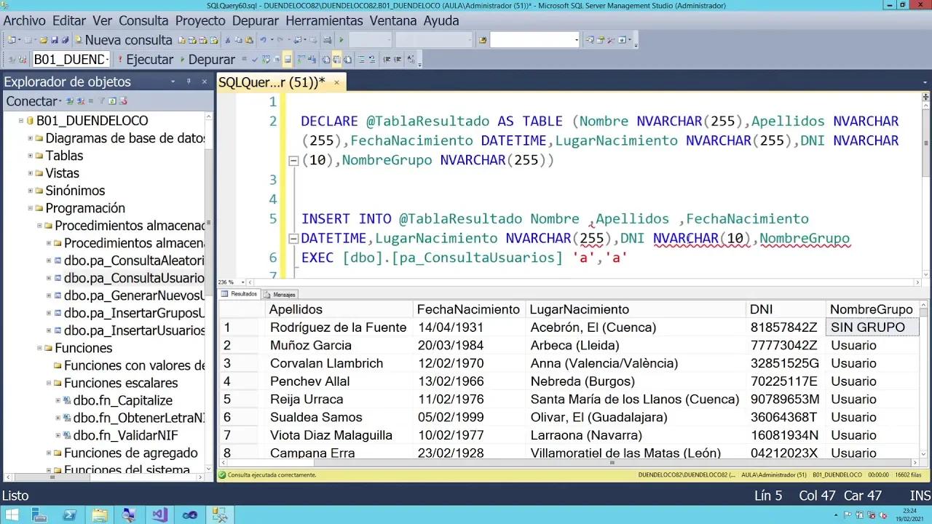
Task: Click the Comment out selected lines icon
Action: [361, 60]
